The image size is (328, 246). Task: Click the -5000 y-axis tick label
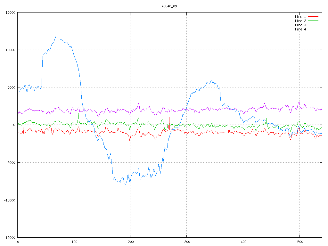[x=10, y=162]
